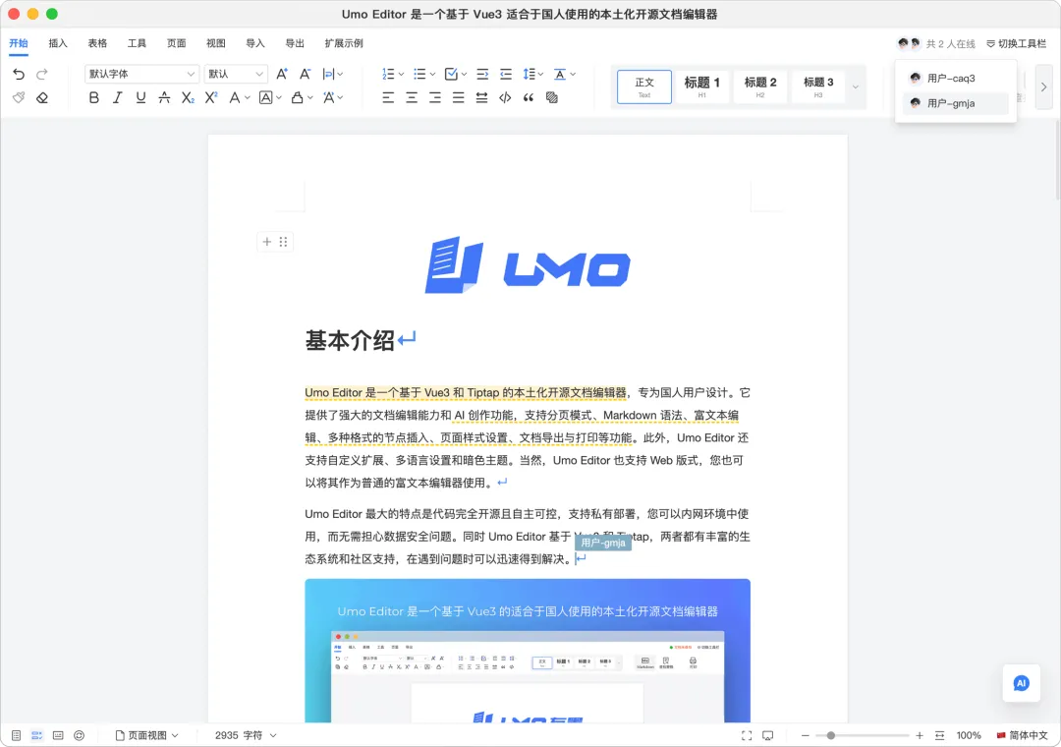Screen dimensions: 1061x747
Task: Align text to the right
Action: coord(435,97)
